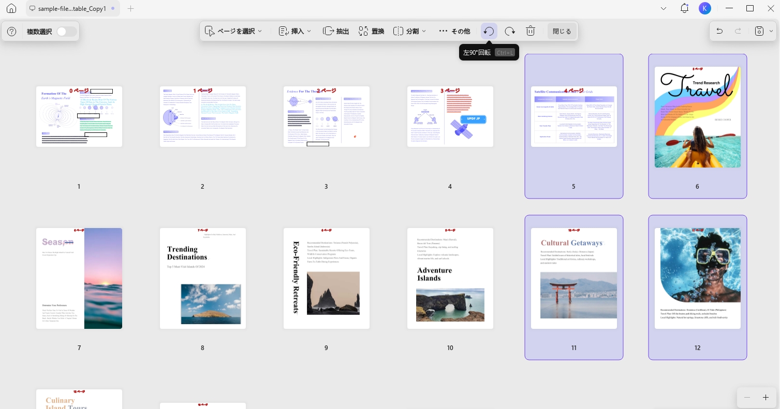Expand the save options arrow
Viewport: 780px width, 409px height.
[771, 31]
